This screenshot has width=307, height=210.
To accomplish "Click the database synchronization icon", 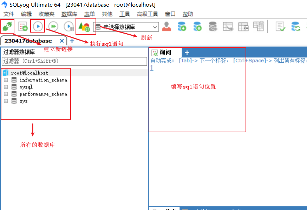I will point(296,26).
